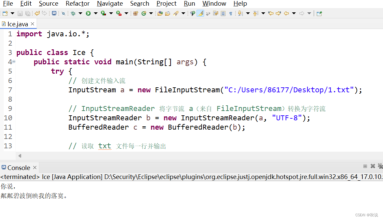383x220 pixels.
Task: Click the Terminate console button
Action: (x=365, y=166)
